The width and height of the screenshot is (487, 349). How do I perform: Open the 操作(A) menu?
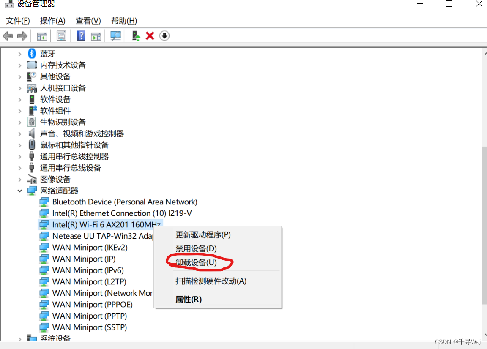pos(52,21)
